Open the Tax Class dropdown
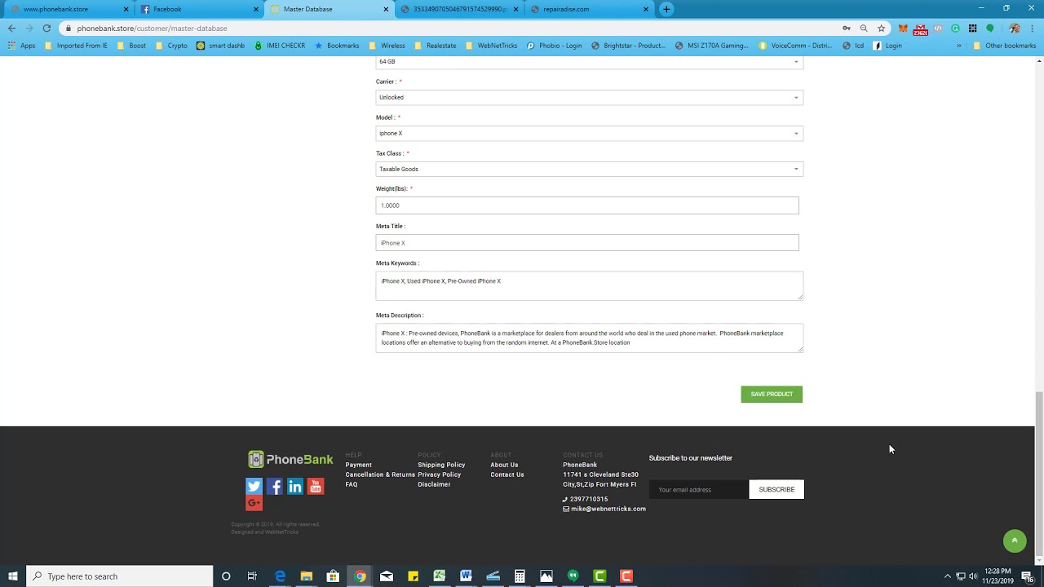 pos(590,170)
